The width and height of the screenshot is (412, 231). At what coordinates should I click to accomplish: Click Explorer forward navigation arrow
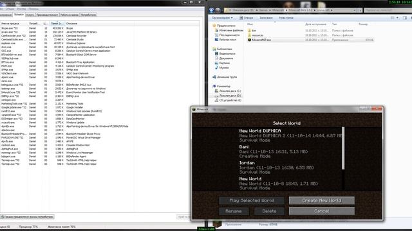[x=218, y=10]
